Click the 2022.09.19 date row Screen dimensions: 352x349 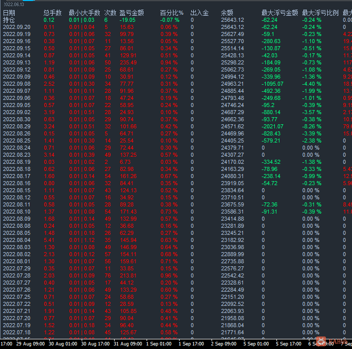pos(17,34)
